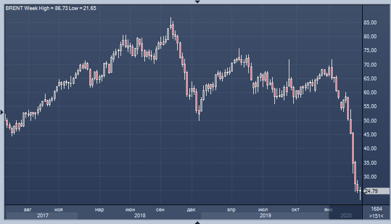The height and width of the screenshot is (224, 391).
Task: Click the 'авг' month label on time axis
Action: pyautogui.click(x=28, y=209)
